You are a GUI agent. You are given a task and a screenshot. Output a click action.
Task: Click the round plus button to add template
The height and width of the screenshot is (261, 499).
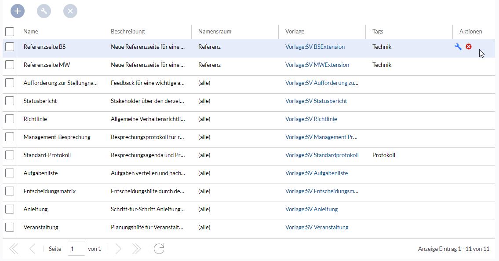[18, 11]
